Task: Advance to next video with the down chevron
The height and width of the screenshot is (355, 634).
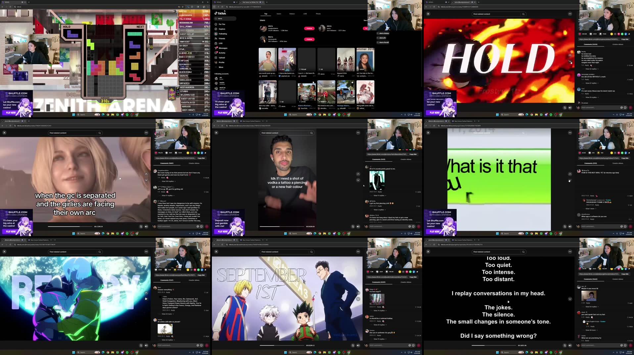Action: 358,180
